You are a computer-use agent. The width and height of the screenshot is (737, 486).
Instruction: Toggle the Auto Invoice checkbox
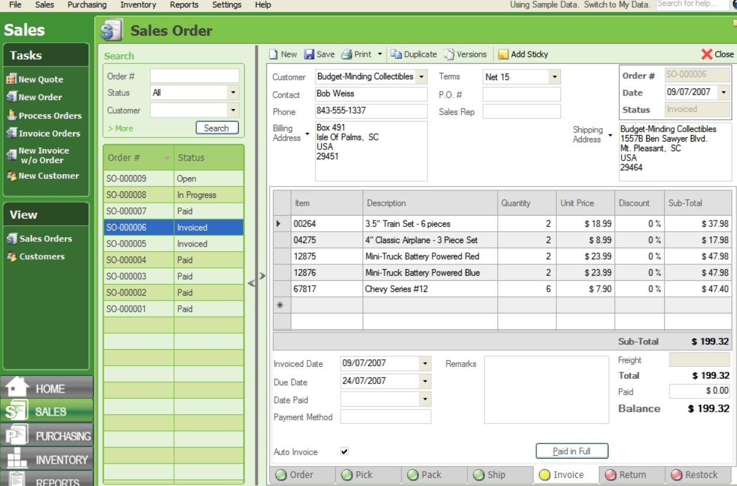(x=345, y=452)
